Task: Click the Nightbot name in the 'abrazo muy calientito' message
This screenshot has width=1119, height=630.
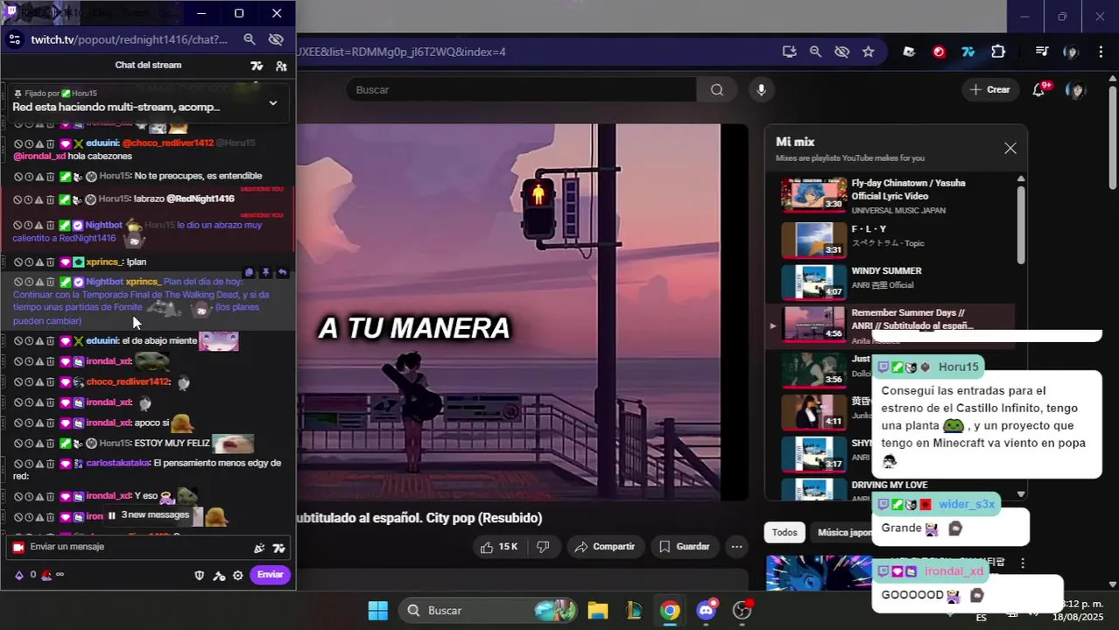Action: (x=104, y=225)
